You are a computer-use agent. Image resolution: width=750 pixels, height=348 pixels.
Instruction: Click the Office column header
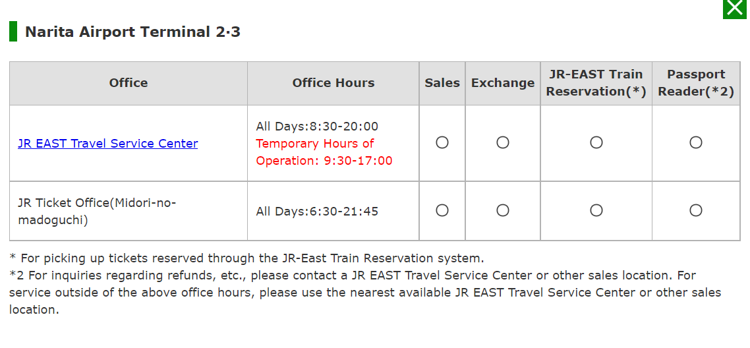pyautogui.click(x=129, y=83)
